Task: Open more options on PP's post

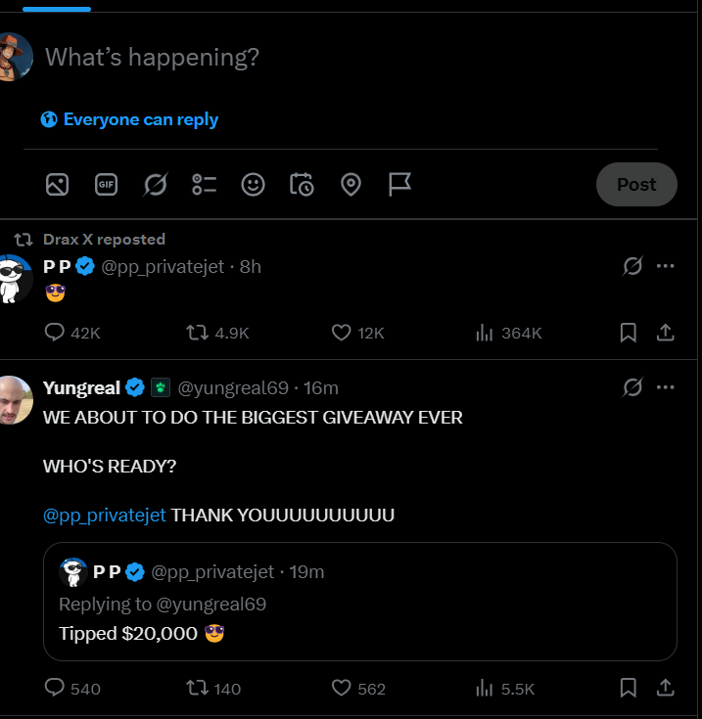Action: 666,266
